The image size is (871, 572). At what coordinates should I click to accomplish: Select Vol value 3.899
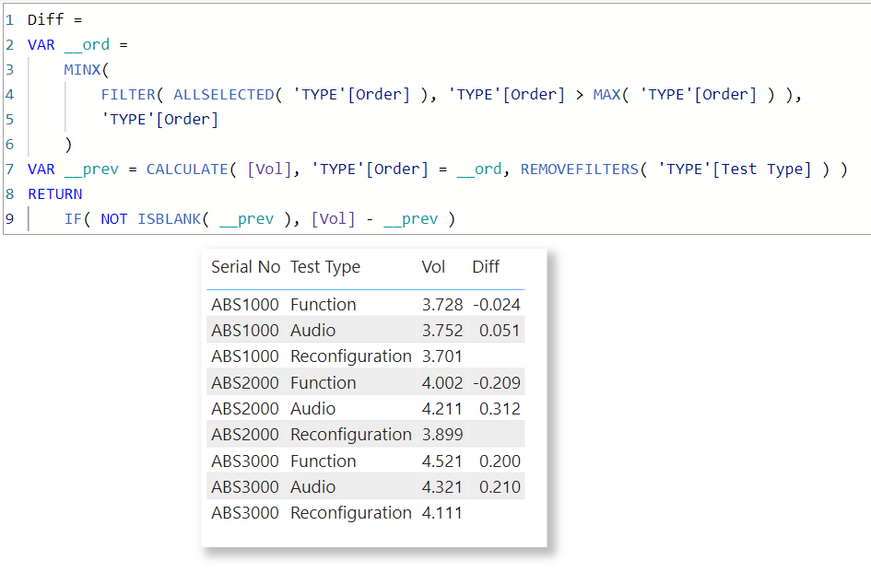click(x=442, y=434)
